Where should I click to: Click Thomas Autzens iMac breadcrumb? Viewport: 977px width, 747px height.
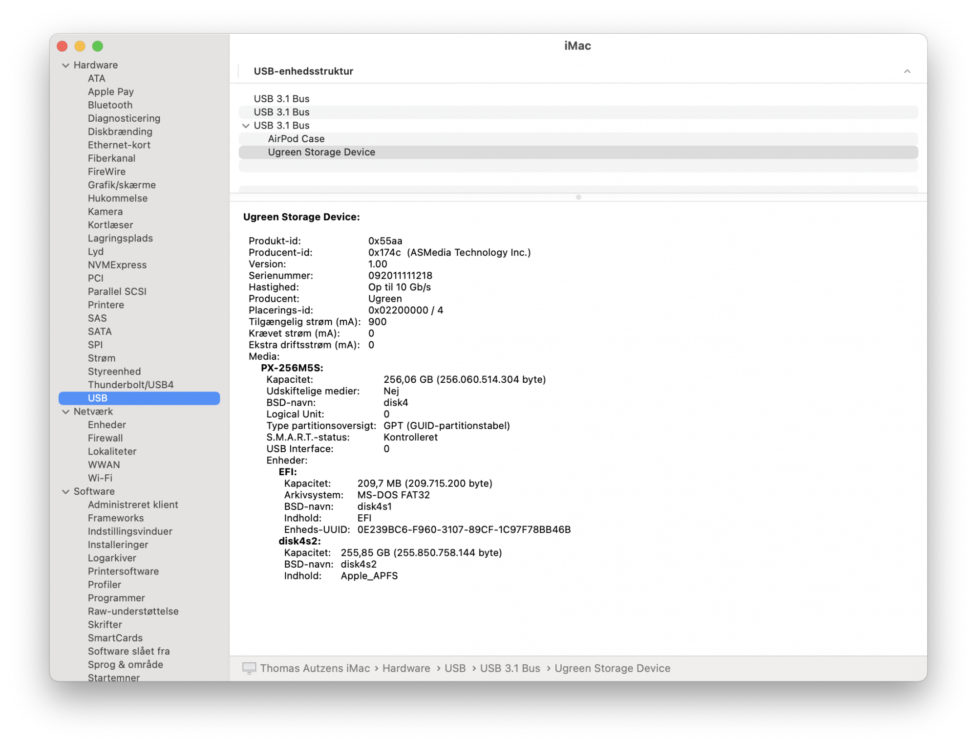[x=315, y=668]
